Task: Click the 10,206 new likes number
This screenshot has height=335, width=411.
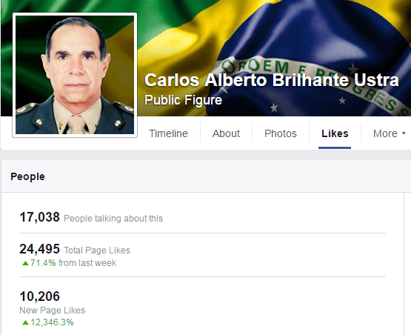Action: tap(39, 296)
